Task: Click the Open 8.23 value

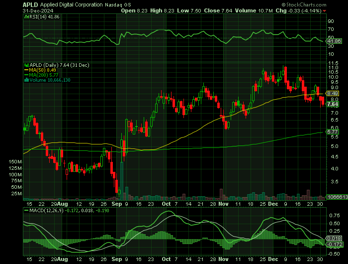Action: coord(134,10)
